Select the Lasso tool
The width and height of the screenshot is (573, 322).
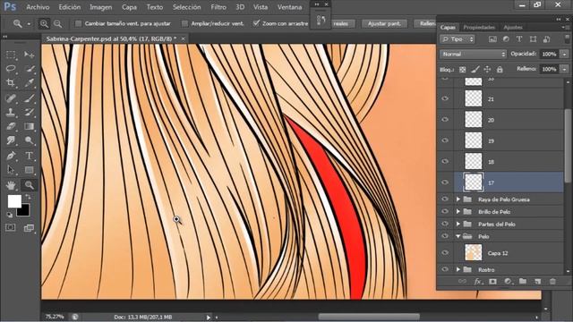point(11,69)
